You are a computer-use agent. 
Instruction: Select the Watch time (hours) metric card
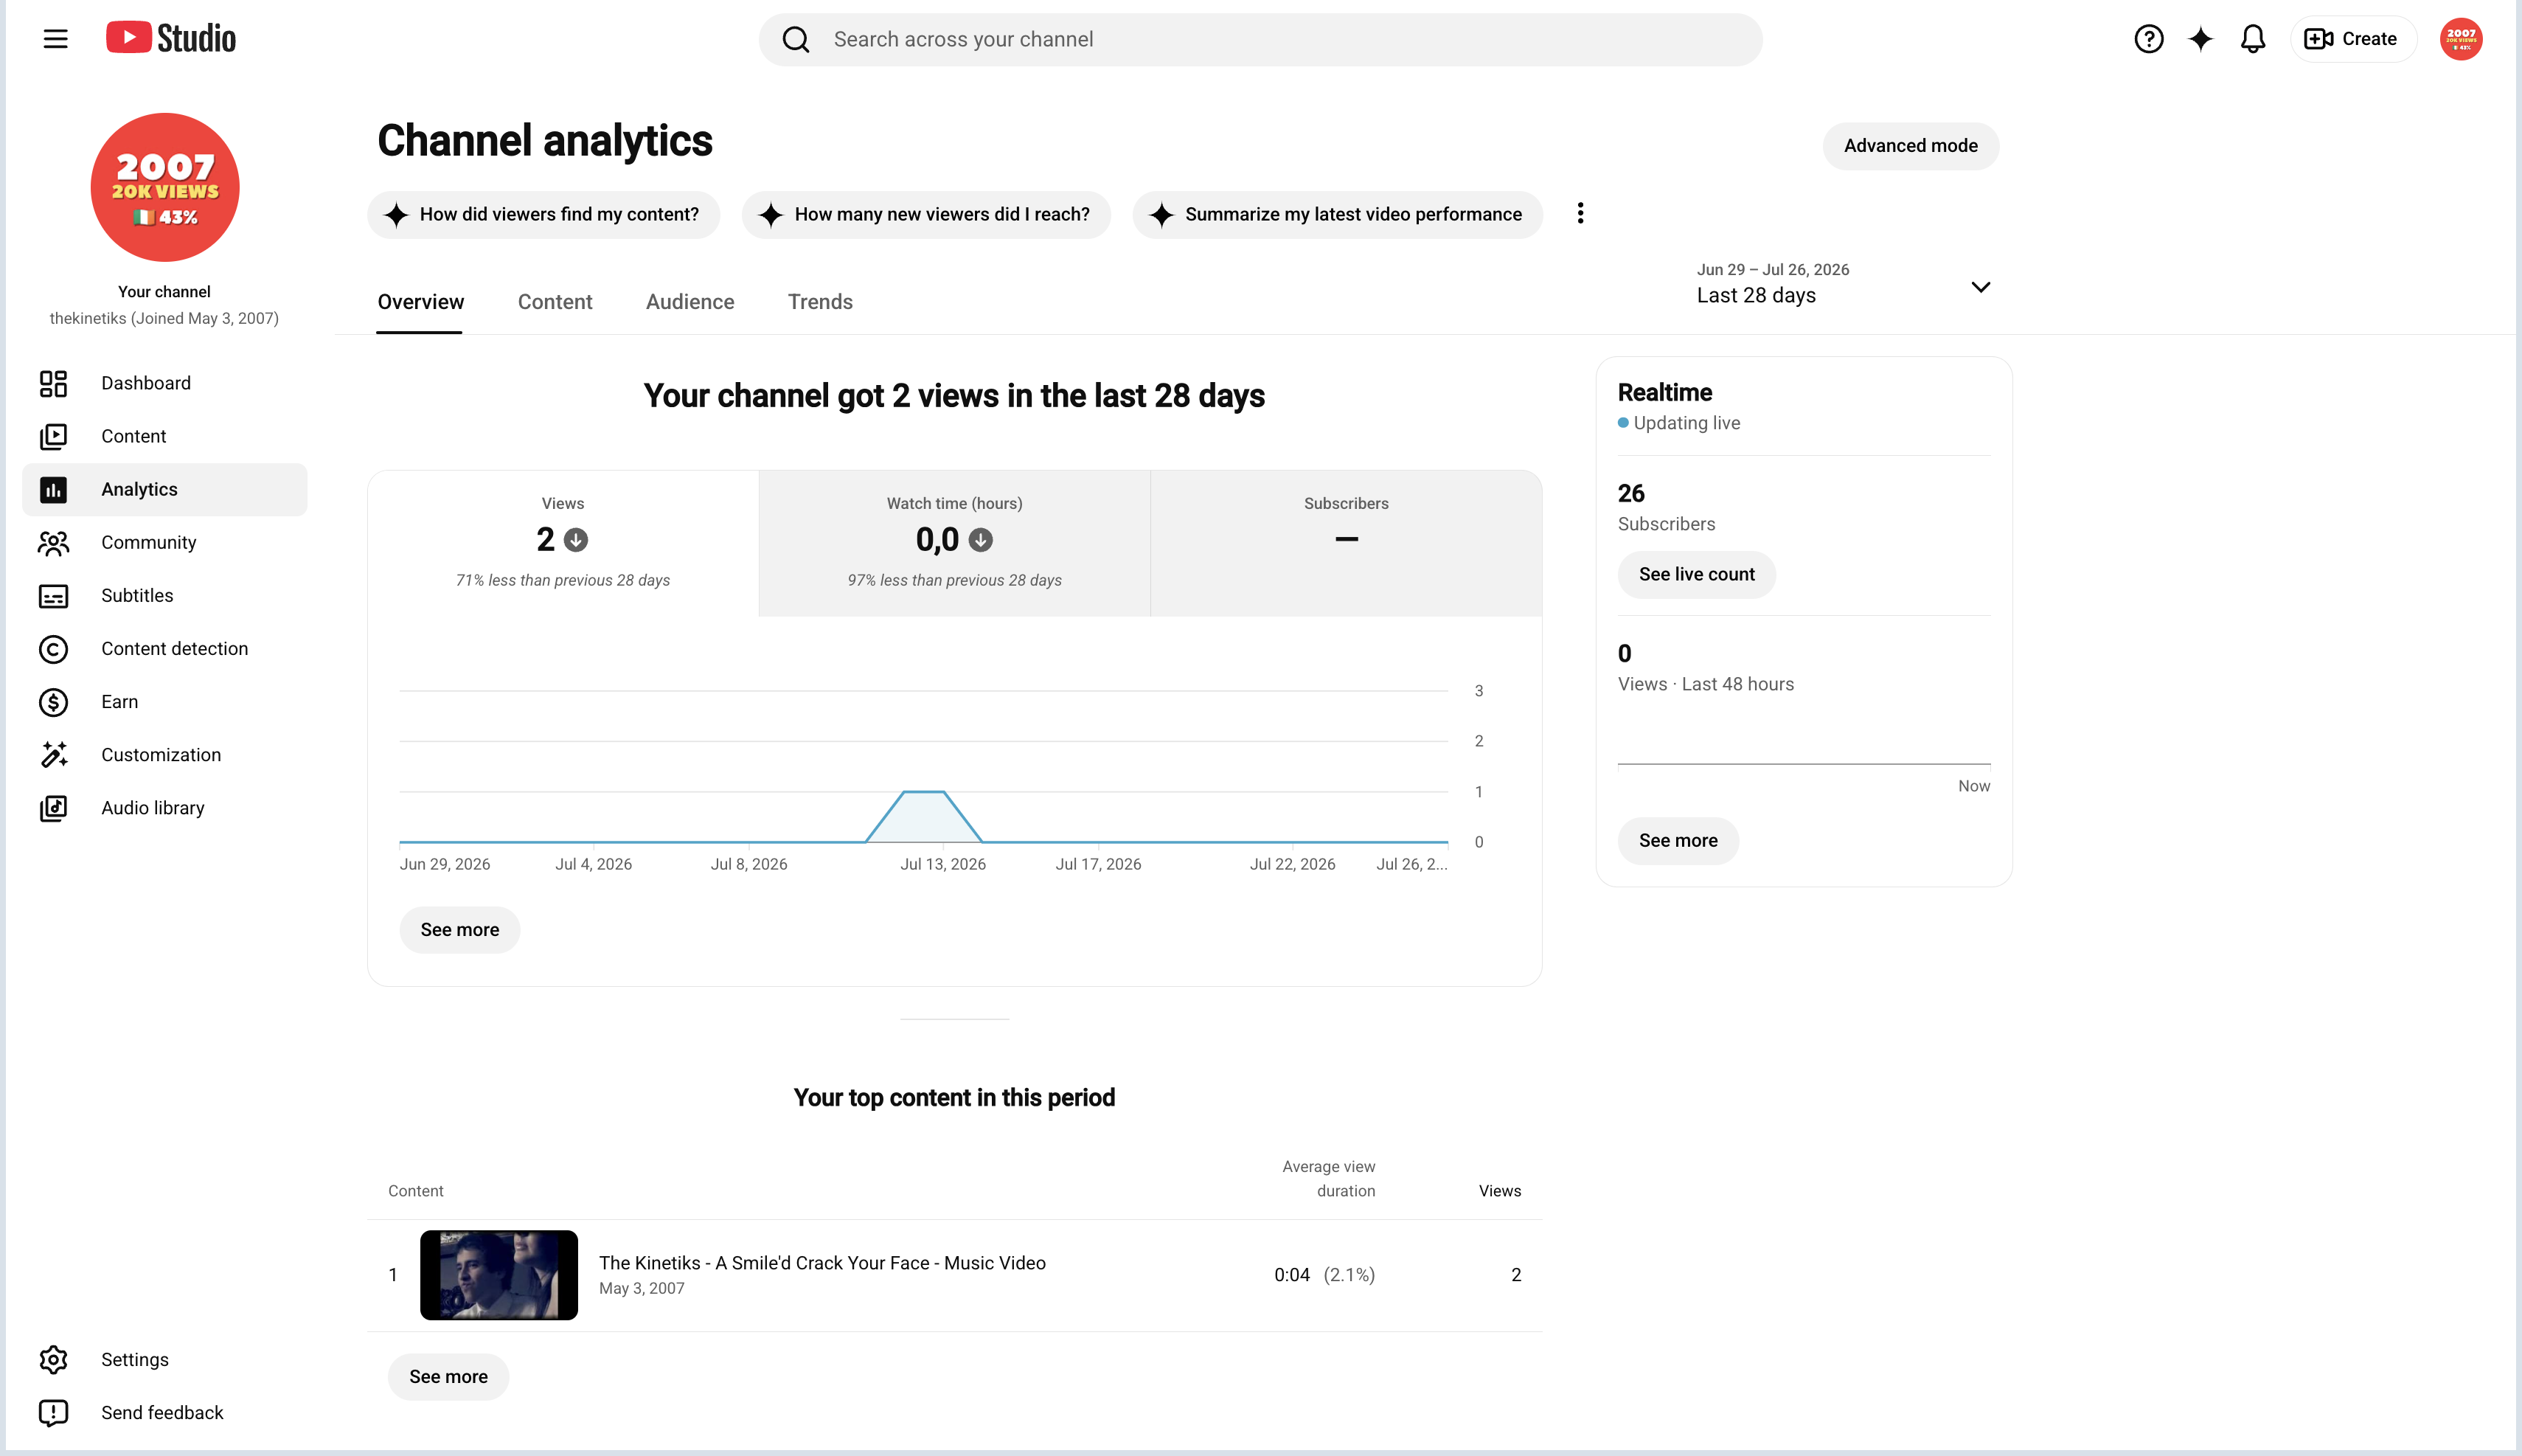click(x=953, y=543)
